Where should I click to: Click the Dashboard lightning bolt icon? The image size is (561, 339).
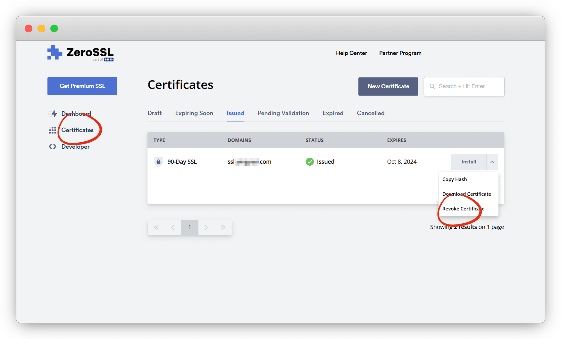coord(53,114)
